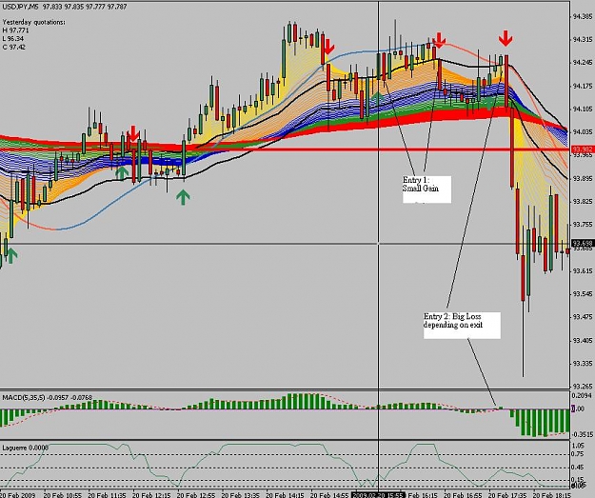Click the '20 Feb 12:15' time label
Screen dimensions: 595x498
151,495
